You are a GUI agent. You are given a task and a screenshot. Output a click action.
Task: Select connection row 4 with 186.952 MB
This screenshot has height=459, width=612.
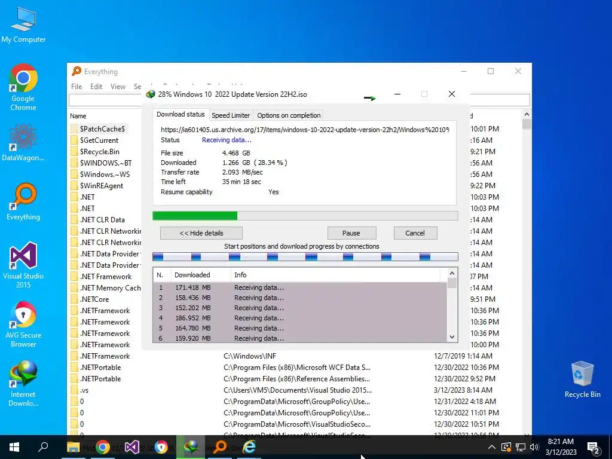point(300,318)
